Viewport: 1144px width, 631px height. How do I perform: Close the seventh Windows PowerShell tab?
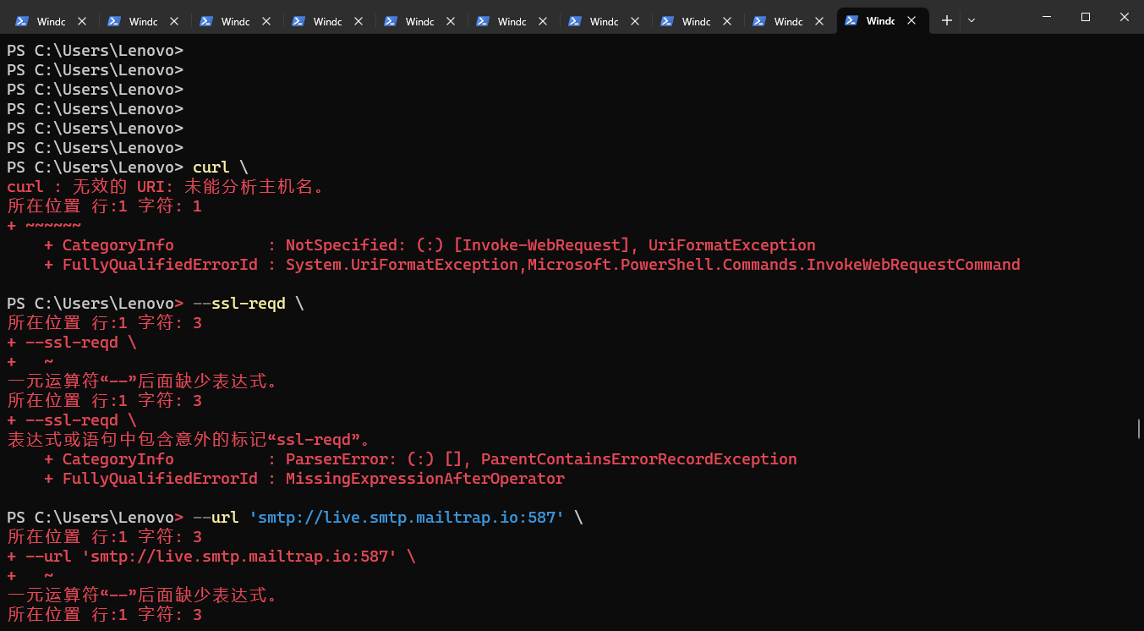click(635, 21)
